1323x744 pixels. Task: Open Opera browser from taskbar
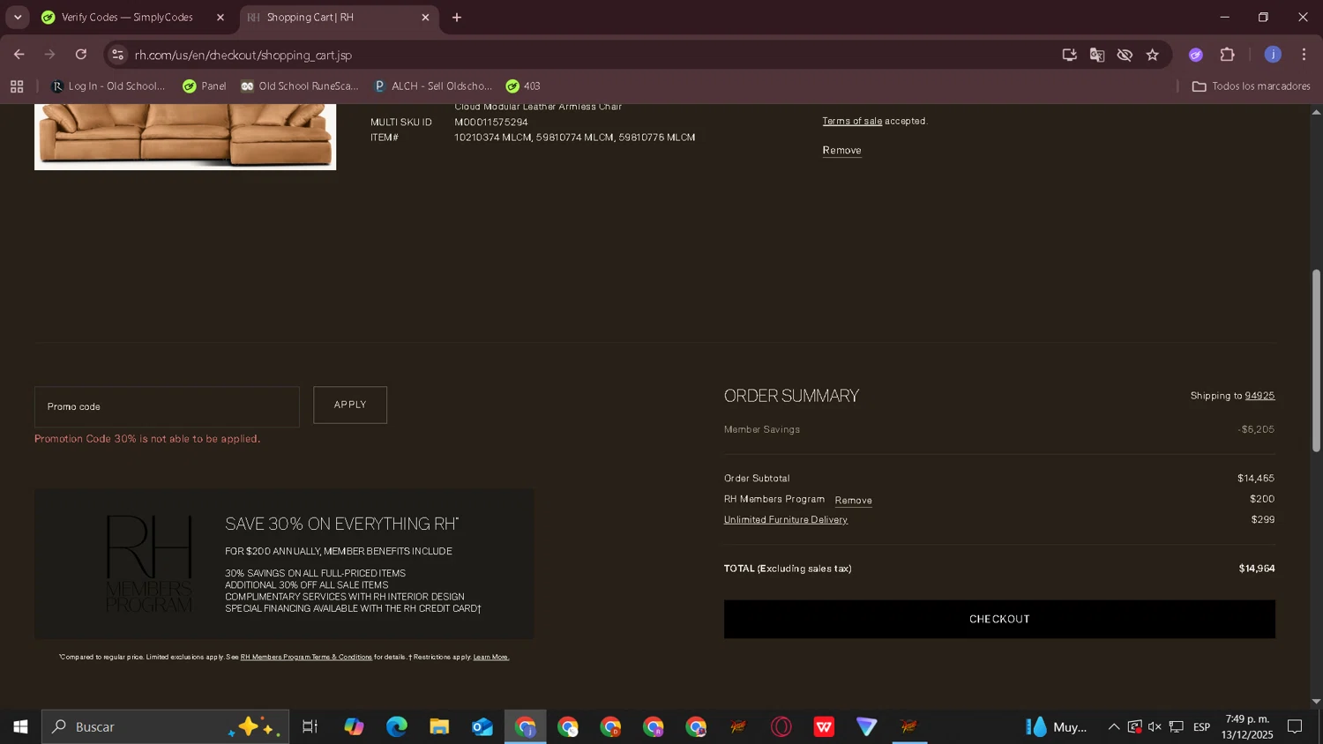click(781, 727)
